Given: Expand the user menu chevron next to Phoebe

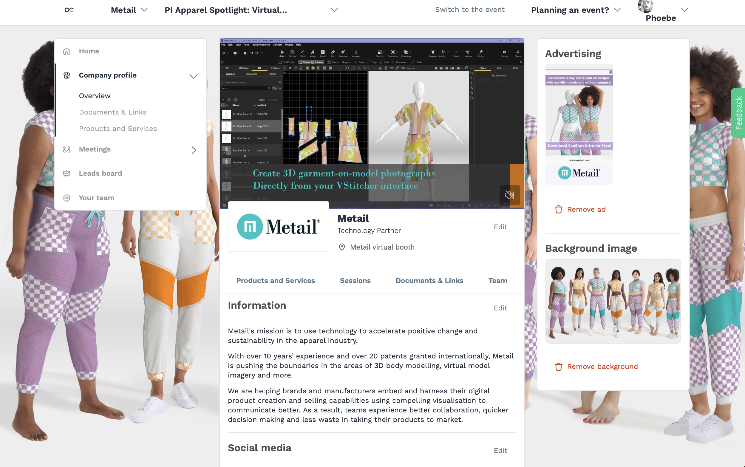Looking at the screenshot, I should click(685, 10).
